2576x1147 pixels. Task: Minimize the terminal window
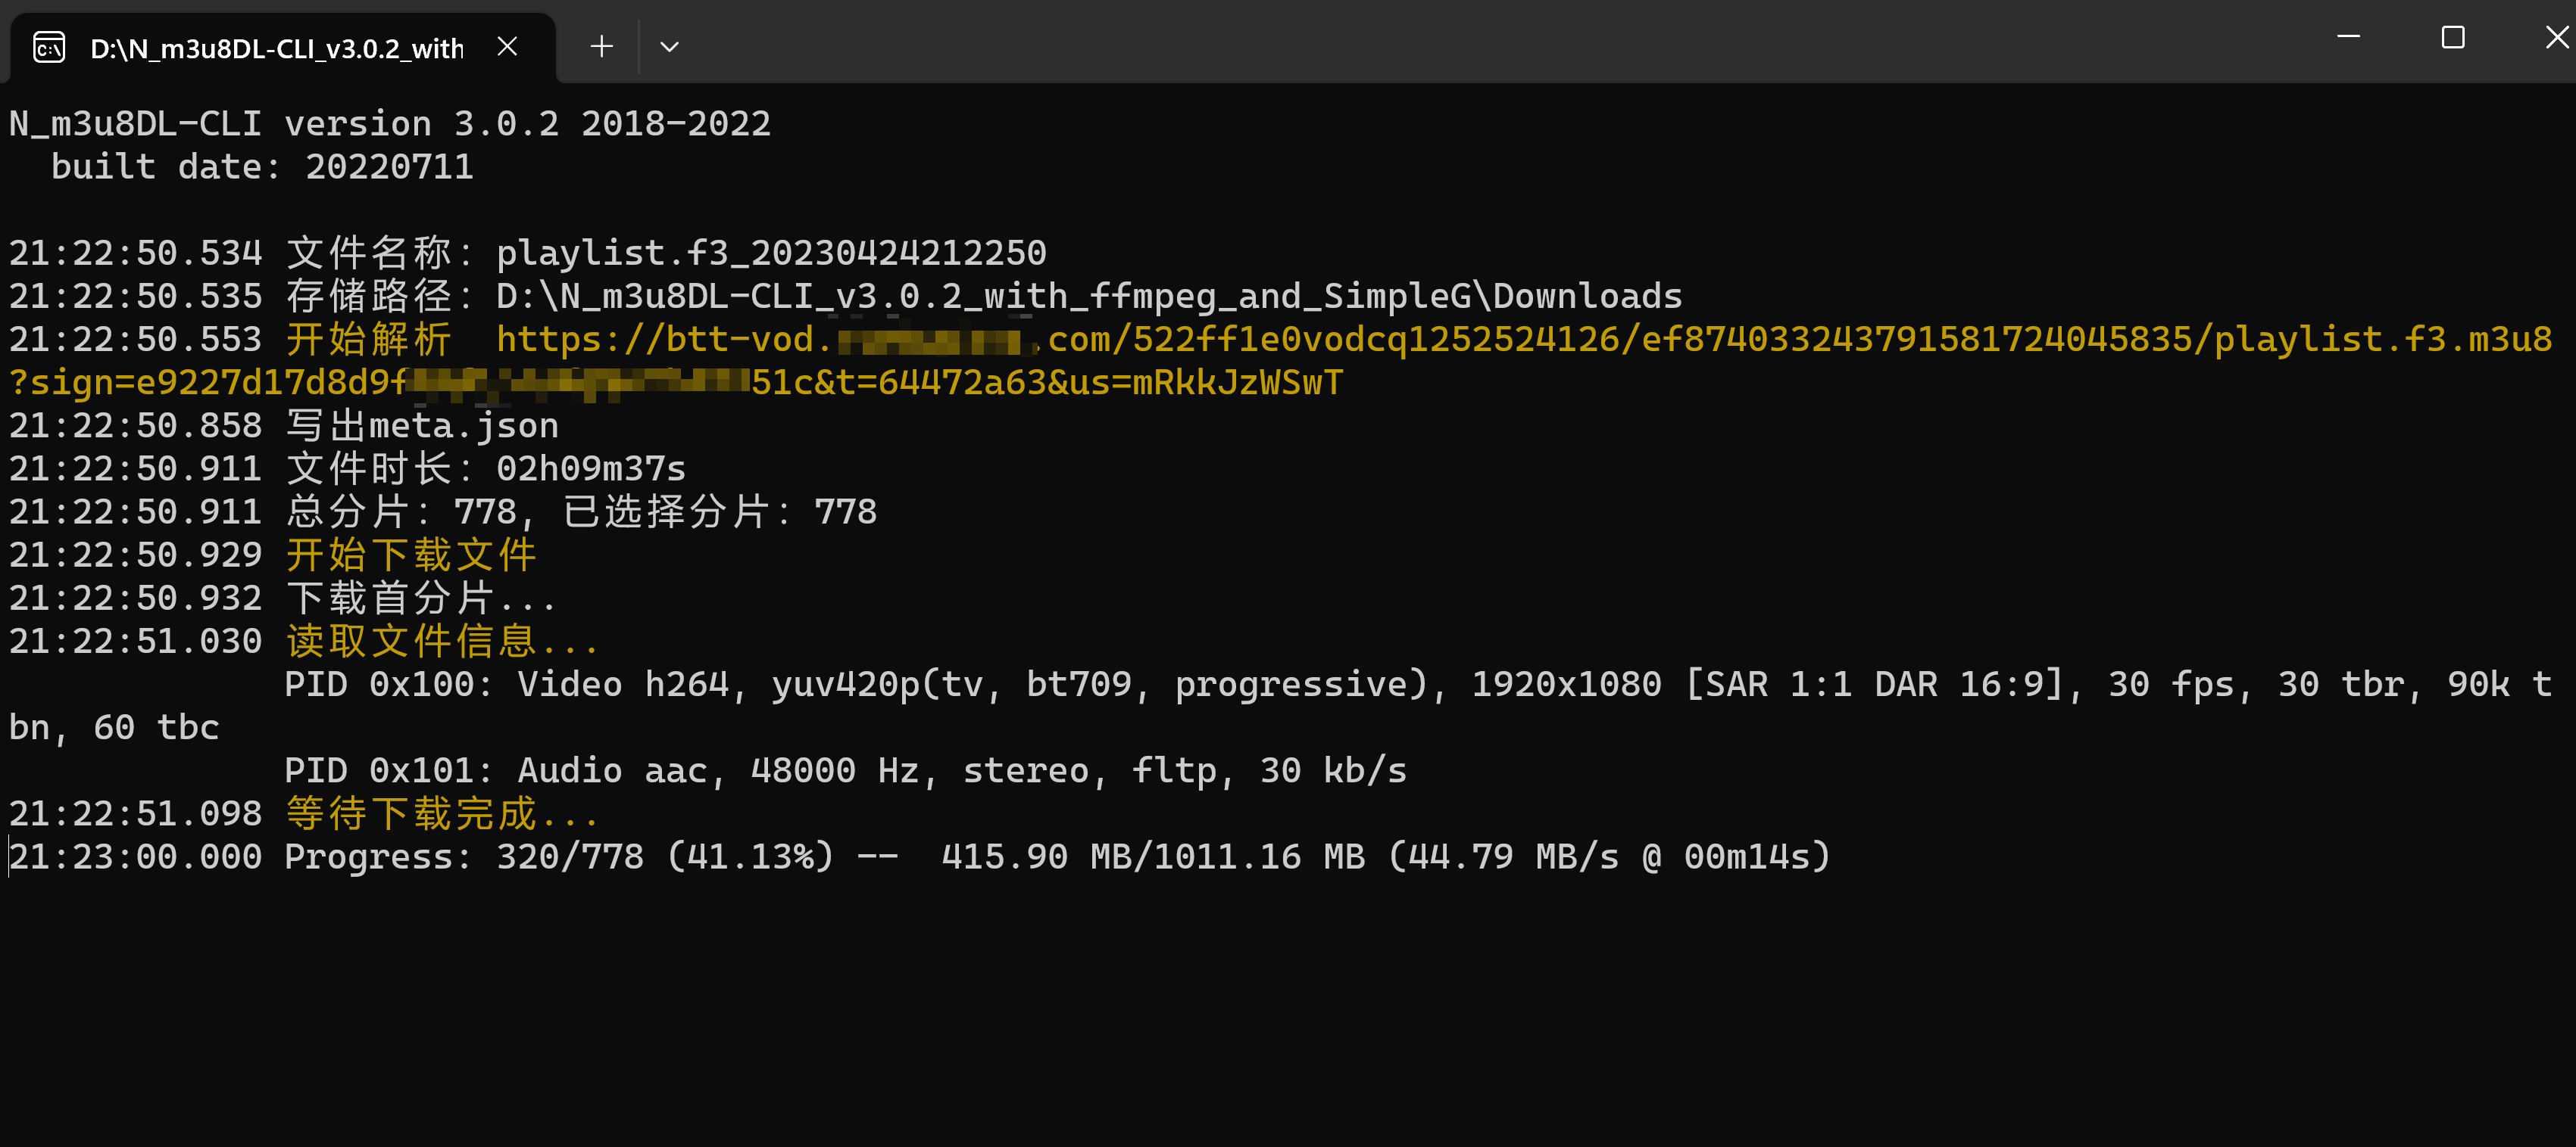(2348, 37)
